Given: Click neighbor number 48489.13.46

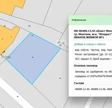Looking at the screenshot, I should click(x=98, y=89).
